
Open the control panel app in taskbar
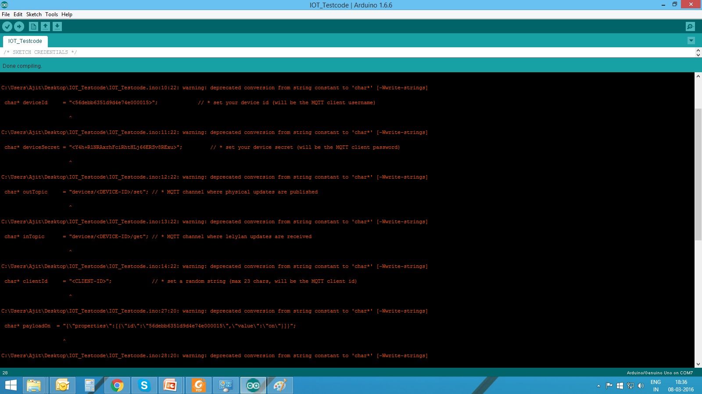point(226,385)
